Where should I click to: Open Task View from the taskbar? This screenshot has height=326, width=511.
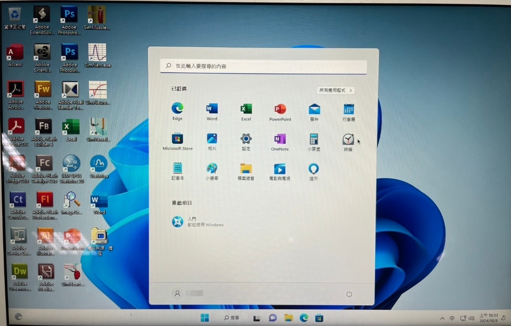tap(256, 318)
